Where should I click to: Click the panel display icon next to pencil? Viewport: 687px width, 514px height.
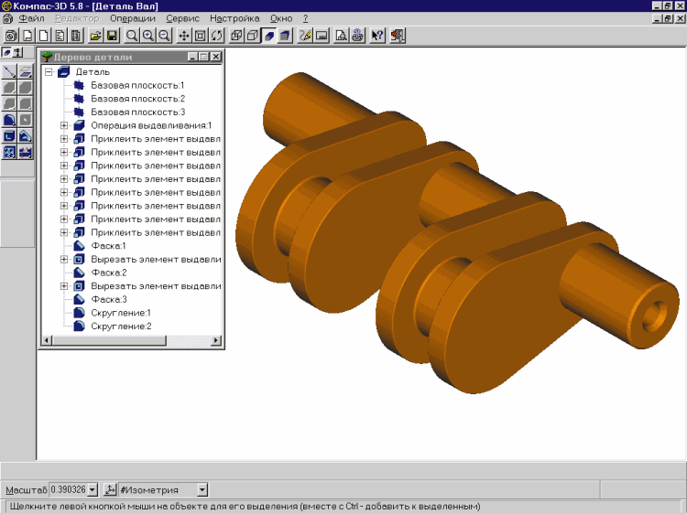[x=322, y=36]
